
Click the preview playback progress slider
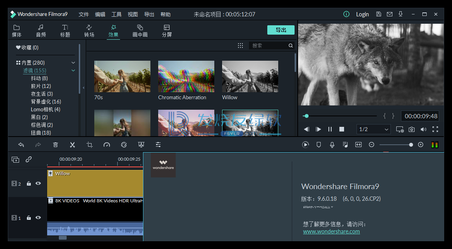click(340, 116)
